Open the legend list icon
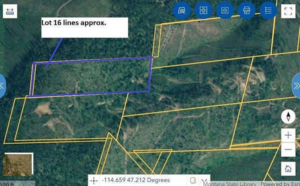Screen dimensions: 300x186 (268, 10)
